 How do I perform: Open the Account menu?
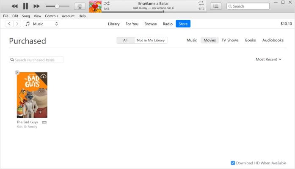68,16
